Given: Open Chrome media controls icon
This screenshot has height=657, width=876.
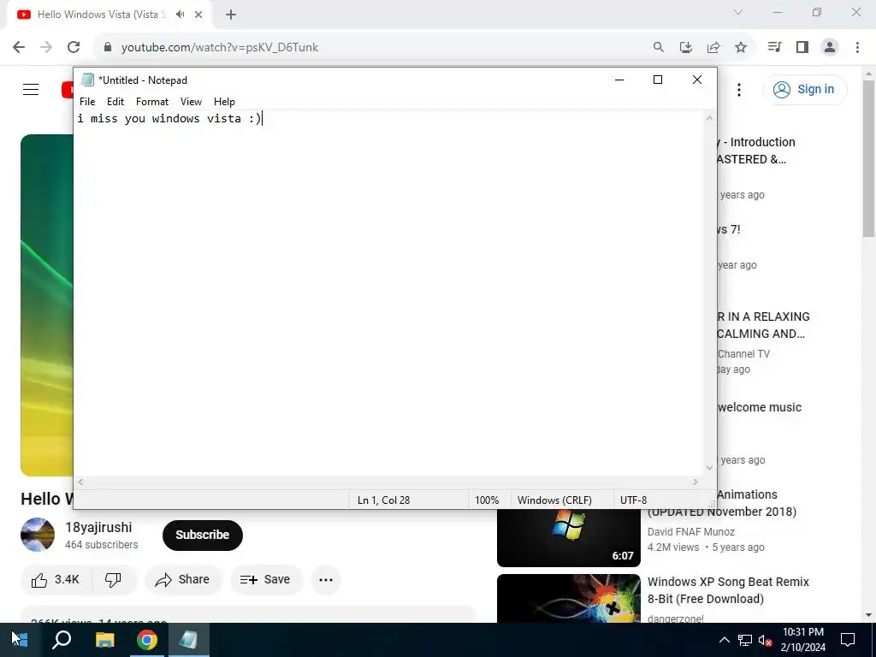Looking at the screenshot, I should point(774,48).
